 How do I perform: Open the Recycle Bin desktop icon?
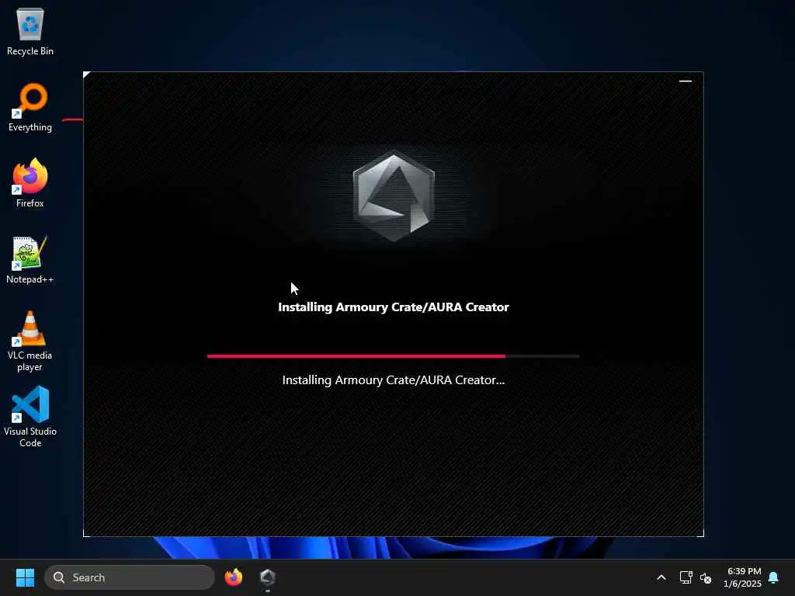pyautogui.click(x=30, y=31)
